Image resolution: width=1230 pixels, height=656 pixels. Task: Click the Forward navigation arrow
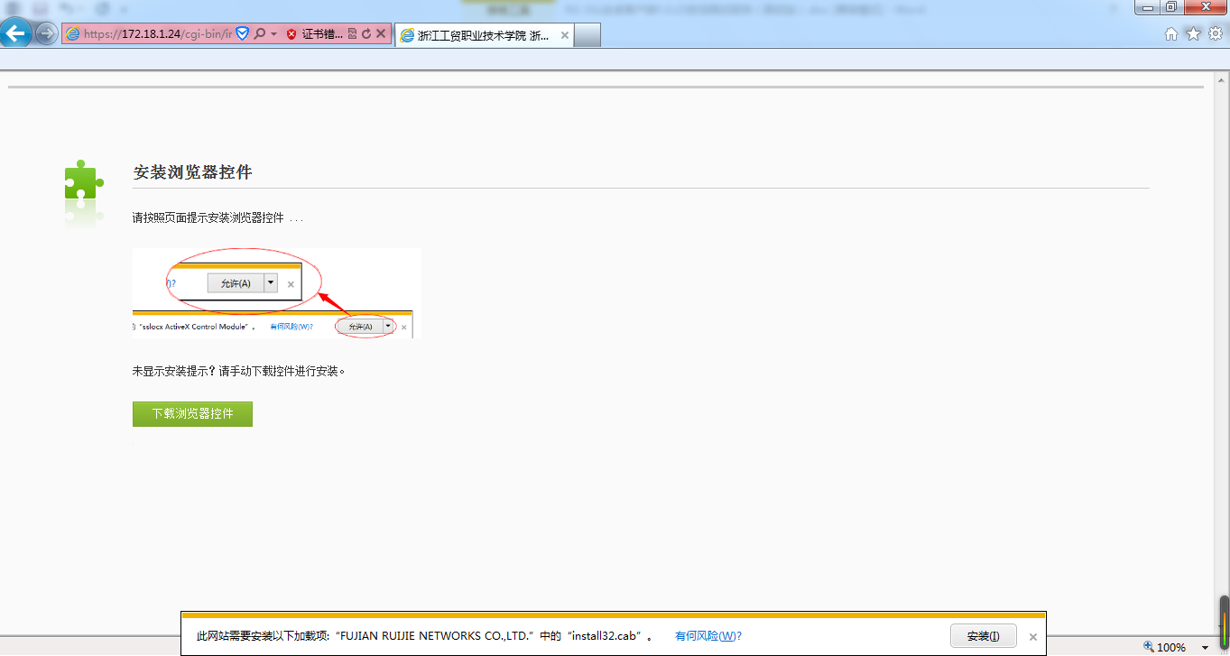46,34
